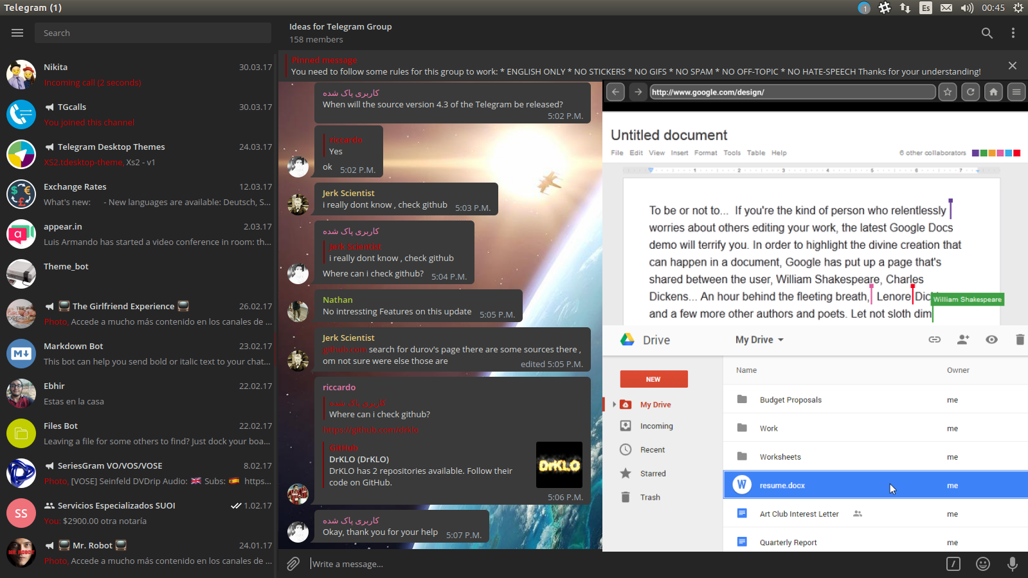Image resolution: width=1028 pixels, height=578 pixels.
Task: Click the GitHub link preview title
Action: pos(343,447)
